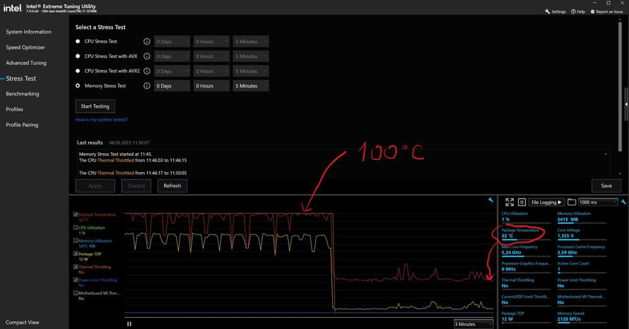Enable CPU Utilization graph checkbox
Screen dimensions: 629x329
[x=76, y=228]
